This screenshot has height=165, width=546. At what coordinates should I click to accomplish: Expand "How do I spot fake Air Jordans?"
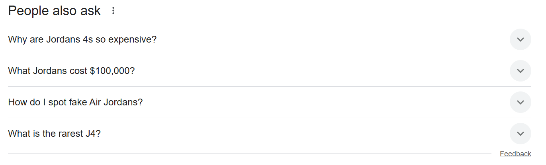[x=75, y=102]
